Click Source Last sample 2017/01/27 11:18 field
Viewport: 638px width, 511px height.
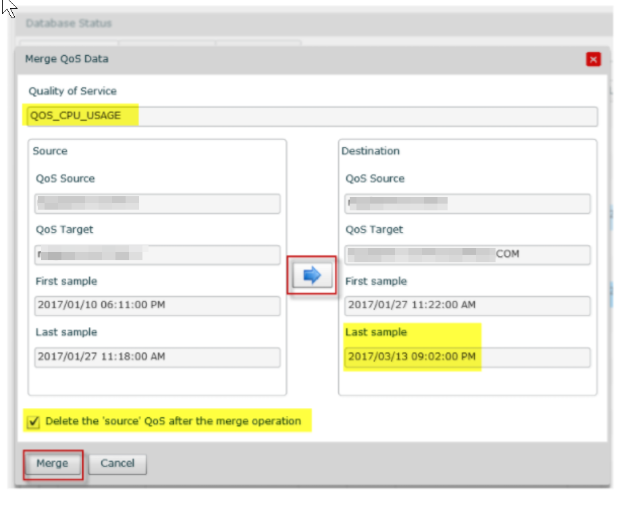[x=157, y=357]
